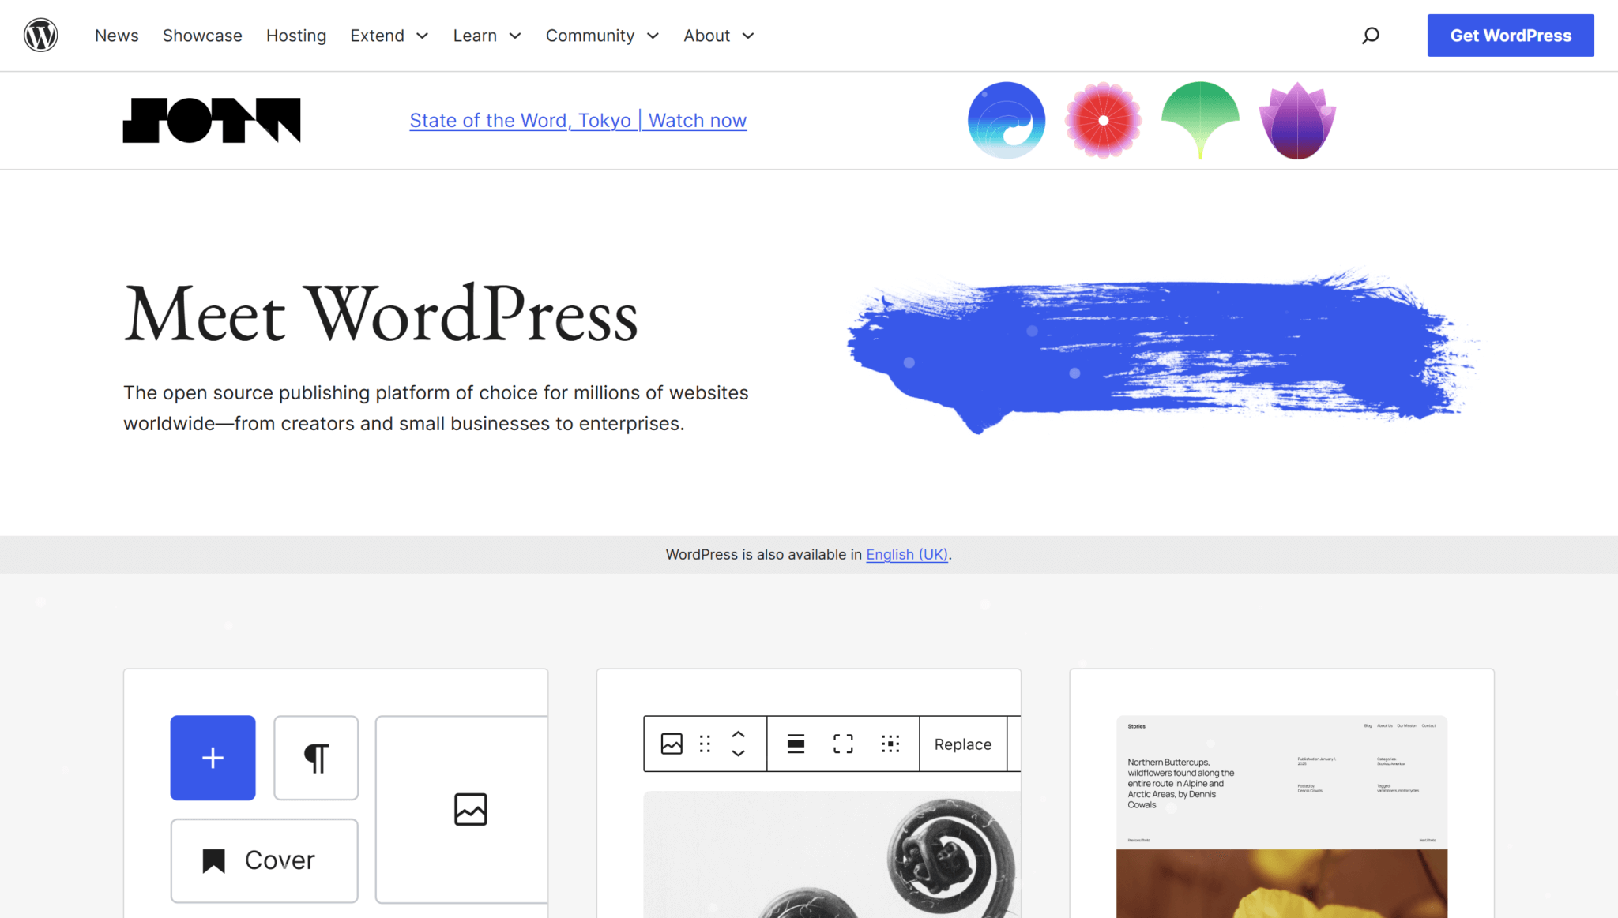Expand the Community dropdown
The height and width of the screenshot is (918, 1618).
click(603, 36)
